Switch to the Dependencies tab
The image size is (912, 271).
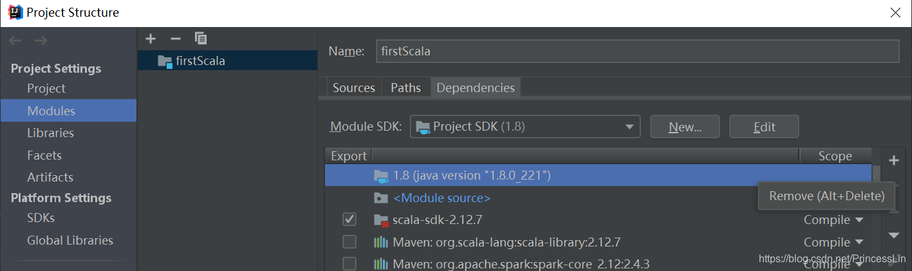tap(476, 88)
